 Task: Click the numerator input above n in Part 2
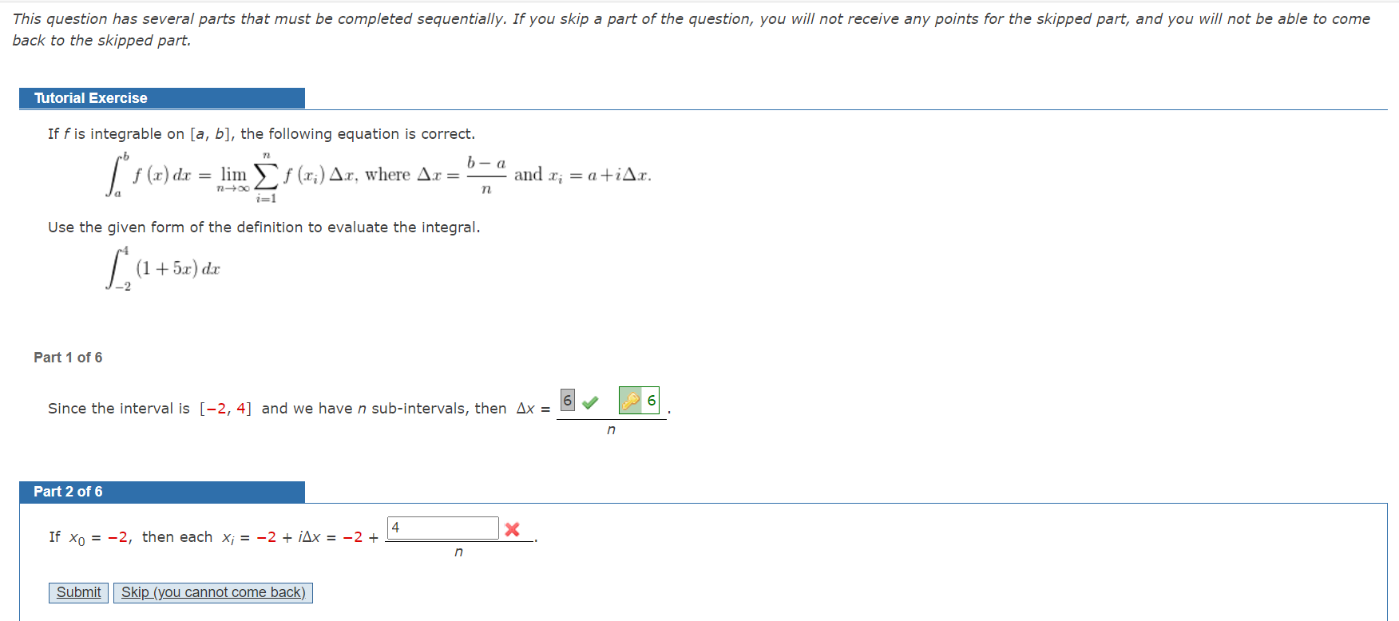442,527
